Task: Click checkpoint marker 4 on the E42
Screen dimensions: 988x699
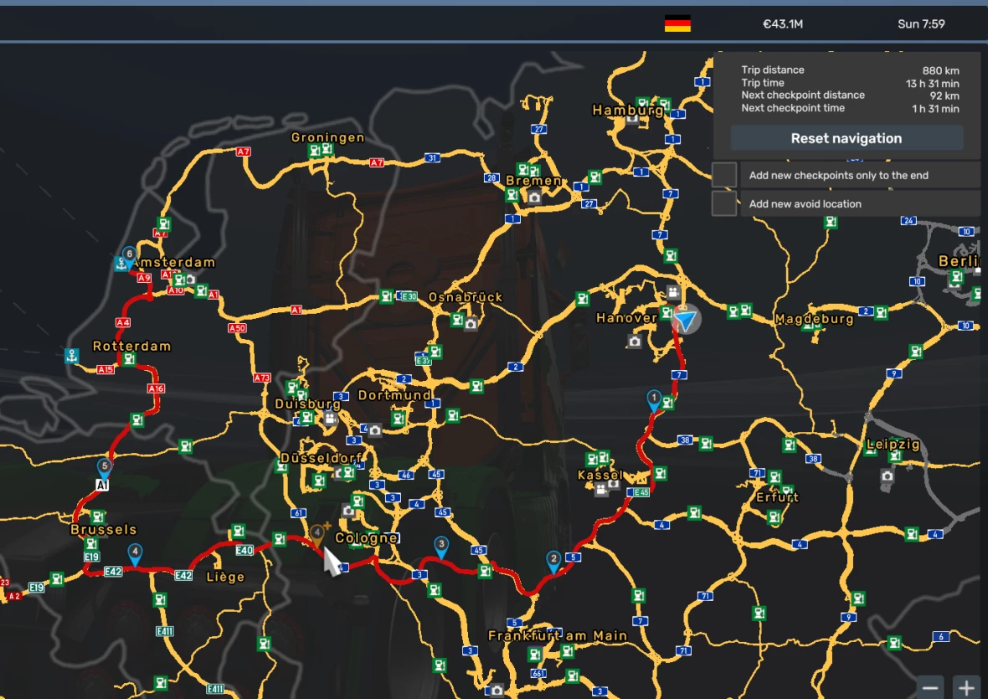Action: [135, 553]
